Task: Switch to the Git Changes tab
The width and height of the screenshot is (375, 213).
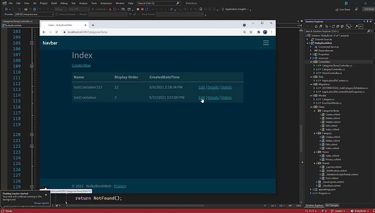Action: point(332,205)
